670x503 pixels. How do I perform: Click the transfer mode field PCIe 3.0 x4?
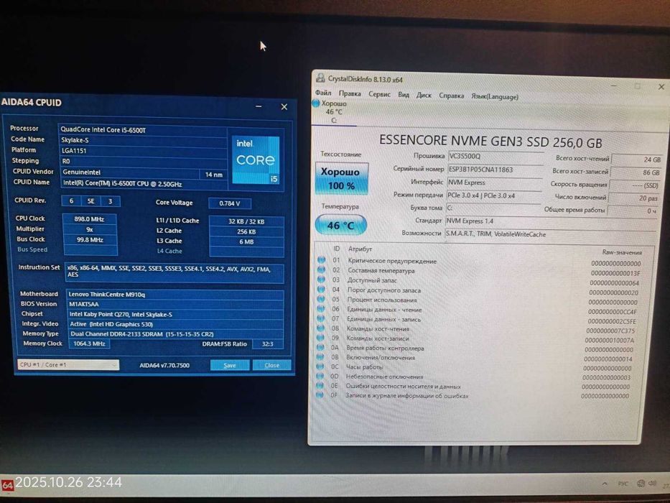coord(494,195)
